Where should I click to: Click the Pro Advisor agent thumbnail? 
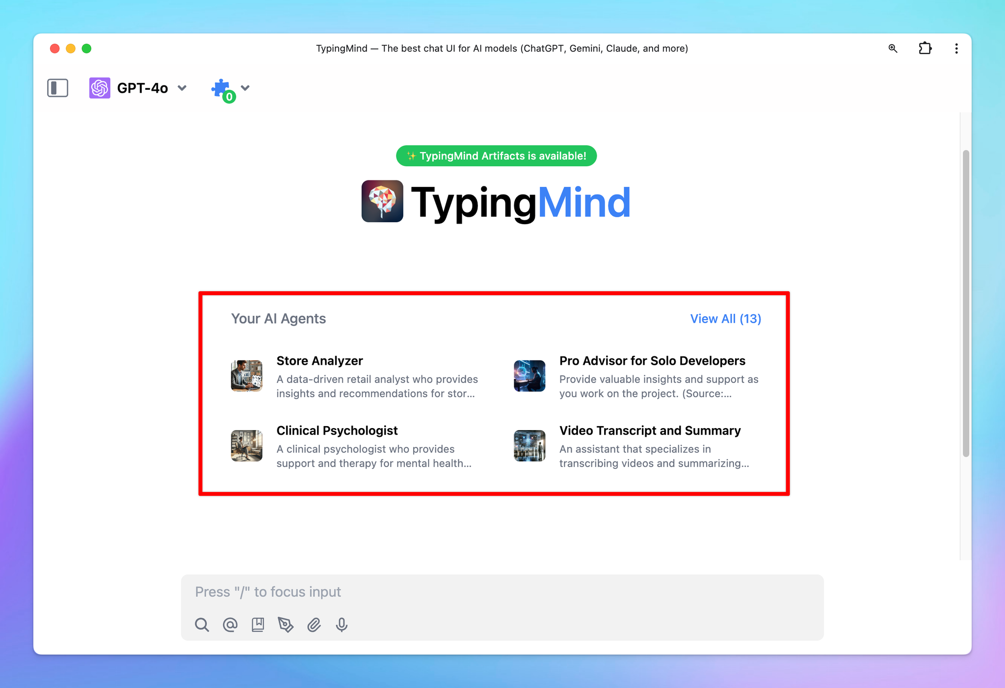529,376
